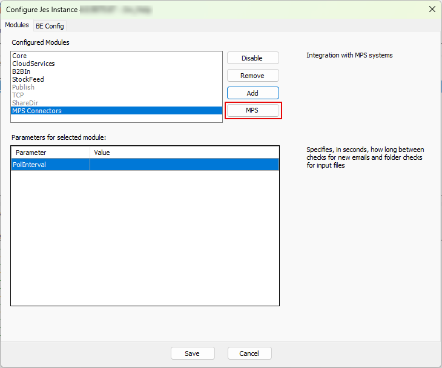Switch to the BE Config tab
The image size is (442, 368).
point(50,26)
